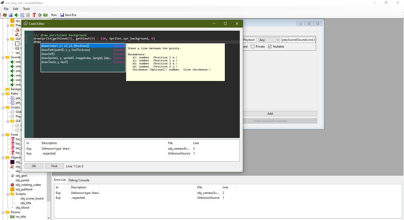Click the Backgrounds folder icon

(8, 89)
